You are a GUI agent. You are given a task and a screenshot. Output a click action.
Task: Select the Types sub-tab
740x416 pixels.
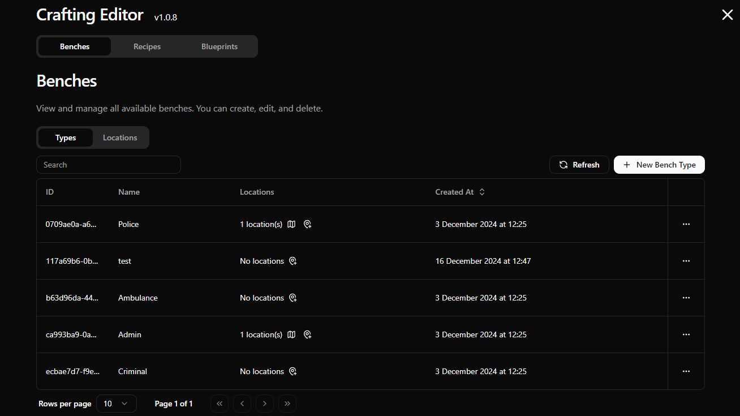click(66, 138)
